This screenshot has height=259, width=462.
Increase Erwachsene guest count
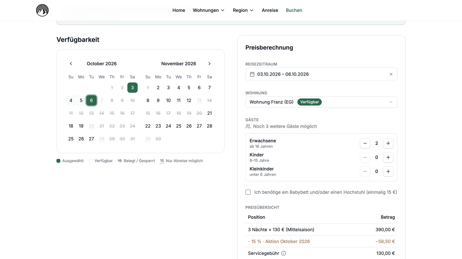tap(388, 143)
